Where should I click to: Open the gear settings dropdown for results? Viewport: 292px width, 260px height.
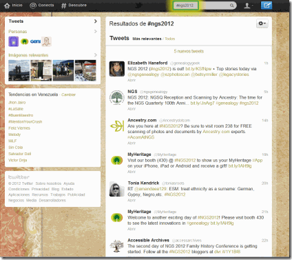pyautogui.click(x=262, y=23)
